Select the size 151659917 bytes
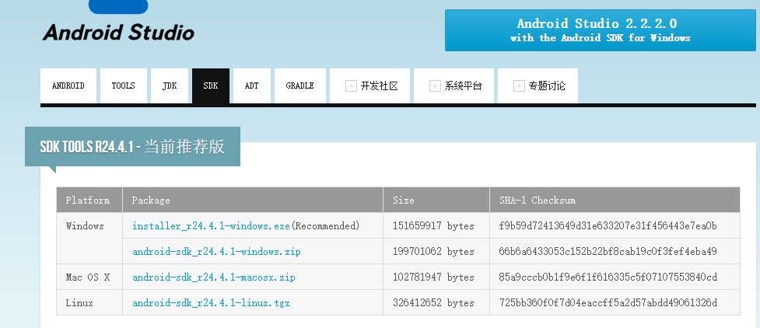The width and height of the screenshot is (760, 328). pyautogui.click(x=433, y=225)
